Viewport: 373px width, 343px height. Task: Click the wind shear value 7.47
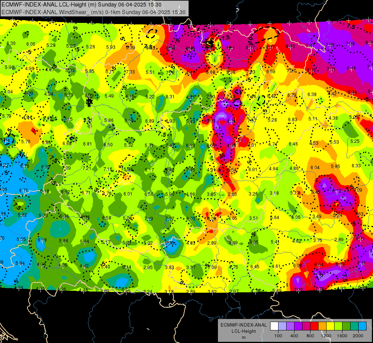pos(170,145)
